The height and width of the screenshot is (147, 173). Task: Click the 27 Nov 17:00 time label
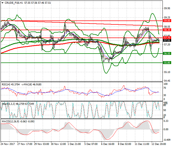pyautogui.click(x=25, y=144)
